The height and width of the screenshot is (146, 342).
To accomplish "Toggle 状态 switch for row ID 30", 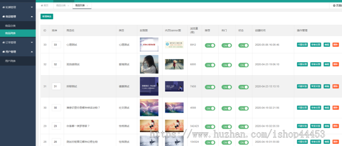I will pos(244,108).
